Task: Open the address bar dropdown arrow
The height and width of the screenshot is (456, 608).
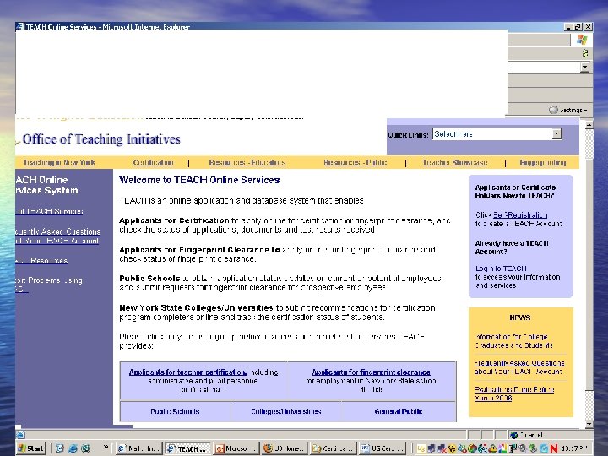Action: pyautogui.click(x=584, y=68)
